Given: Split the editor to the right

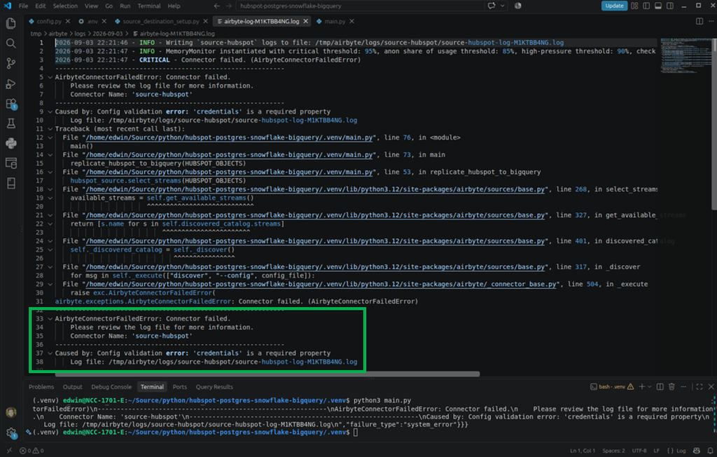Looking at the screenshot, I should click(x=699, y=21).
